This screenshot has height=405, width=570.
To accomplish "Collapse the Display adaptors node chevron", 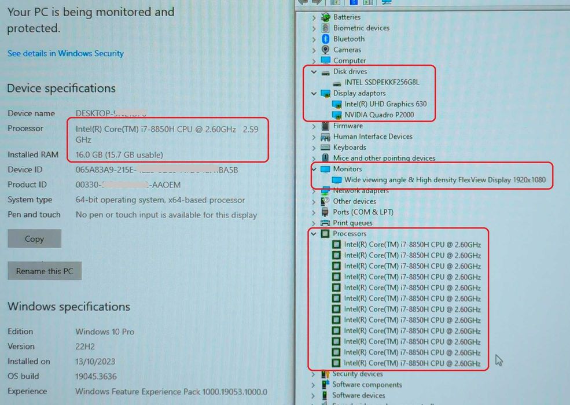I will 314,93.
